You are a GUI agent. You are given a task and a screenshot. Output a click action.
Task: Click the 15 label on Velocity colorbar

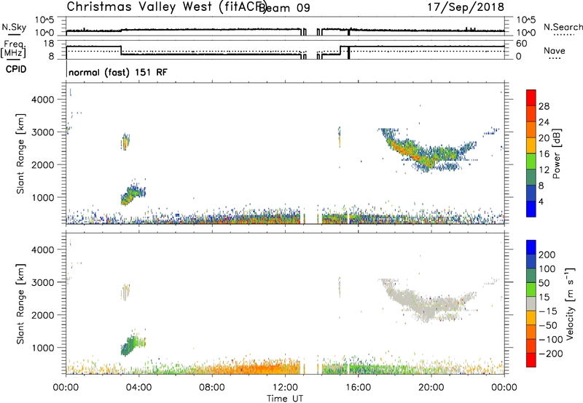click(x=544, y=297)
